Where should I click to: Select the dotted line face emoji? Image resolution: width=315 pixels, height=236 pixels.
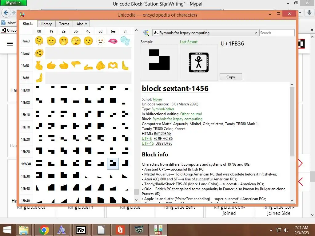(x=101, y=41)
